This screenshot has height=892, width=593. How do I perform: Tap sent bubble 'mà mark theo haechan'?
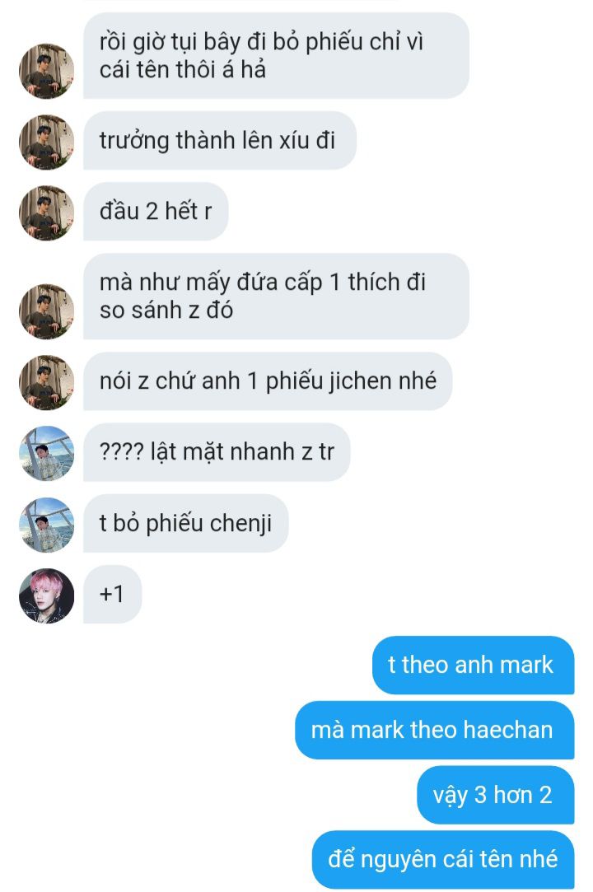[434, 730]
